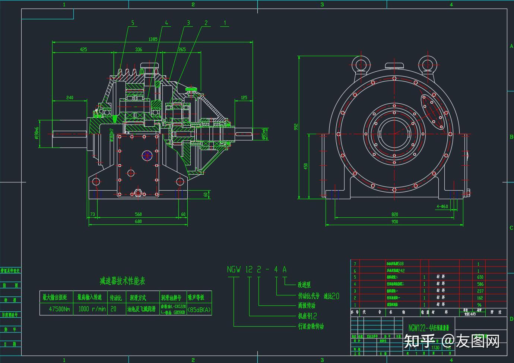Click the 820 bolt spacing dimension
The image size is (514, 363).
395,214
